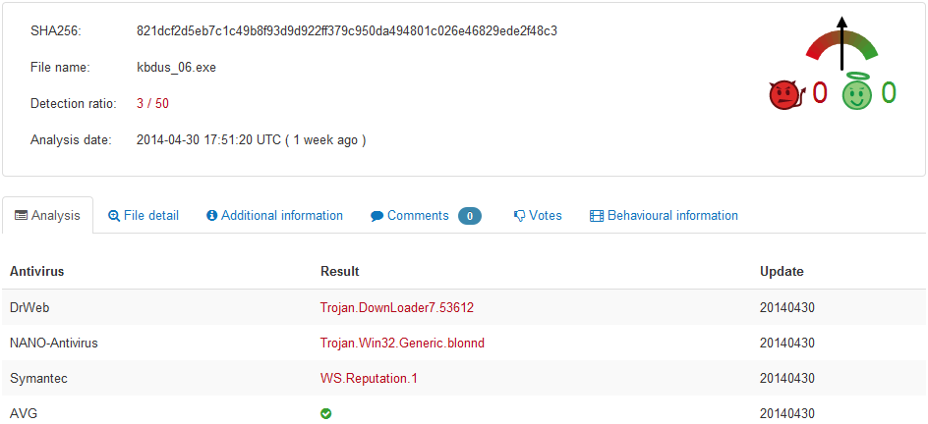Click the Trojan.Win32.Generic.blonnd result
This screenshot has height=424, width=928.
tap(402, 344)
